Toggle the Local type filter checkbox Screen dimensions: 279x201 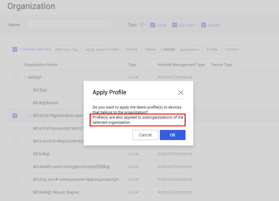click(x=153, y=25)
